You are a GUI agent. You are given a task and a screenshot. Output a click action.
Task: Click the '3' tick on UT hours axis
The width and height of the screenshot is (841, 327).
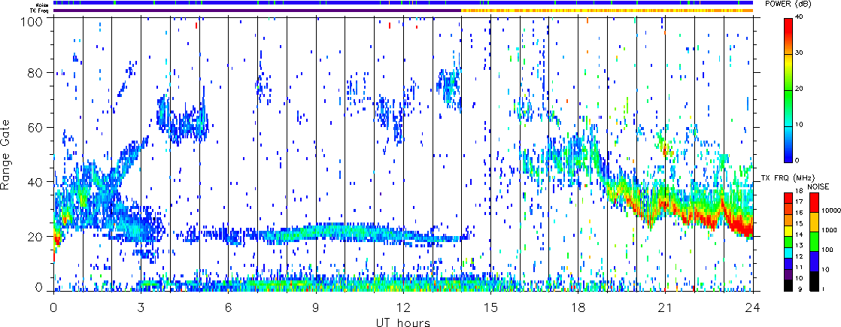[x=141, y=308]
